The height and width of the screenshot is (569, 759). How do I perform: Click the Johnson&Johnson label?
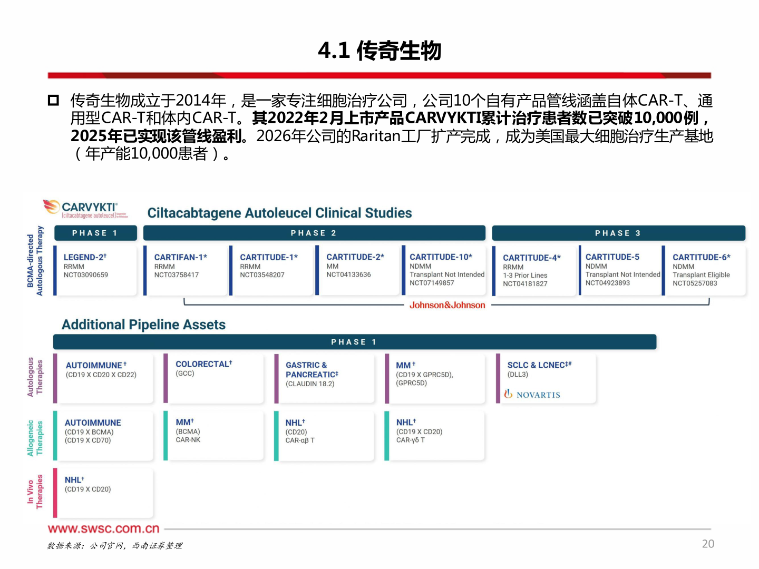[x=447, y=305]
